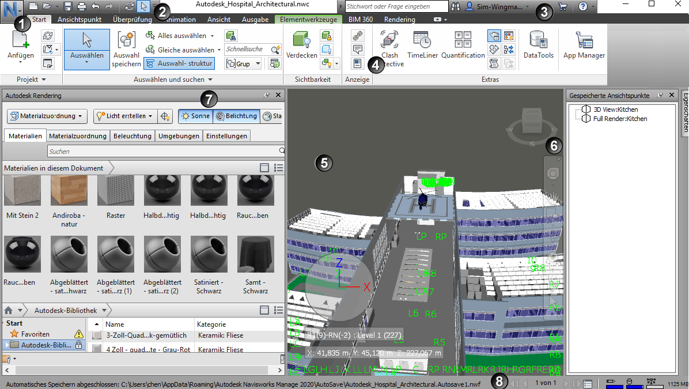689x389 pixels.
Task: Select the 3D View:Kitchen saved viewpoint
Action: [615, 109]
